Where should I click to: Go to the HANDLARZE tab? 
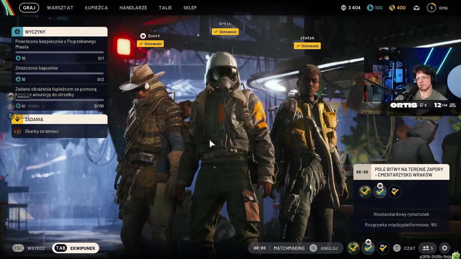133,8
